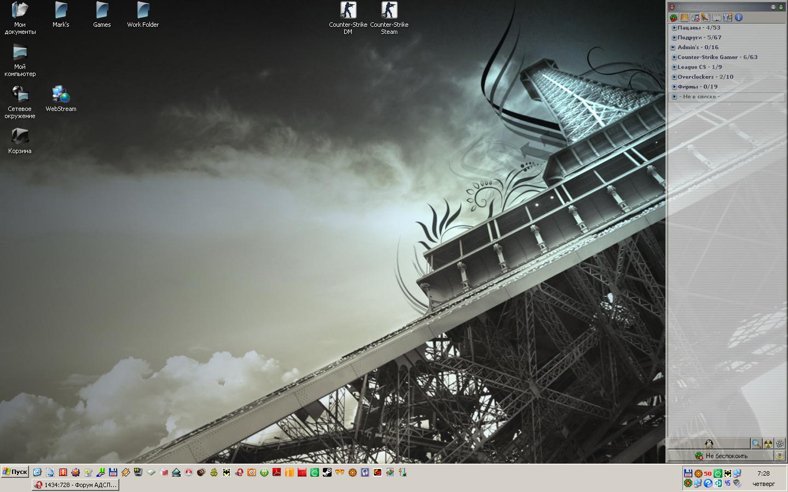Click the penguin main menu button
Image resolution: width=788 pixels, height=492 pixels.
709,444
